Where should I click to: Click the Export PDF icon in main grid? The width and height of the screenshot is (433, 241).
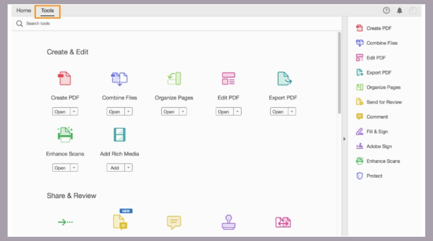(x=284, y=79)
